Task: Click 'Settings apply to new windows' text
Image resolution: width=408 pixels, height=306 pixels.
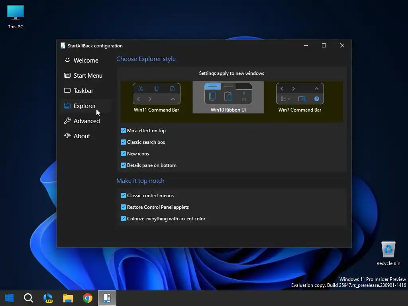Action: 231,73
